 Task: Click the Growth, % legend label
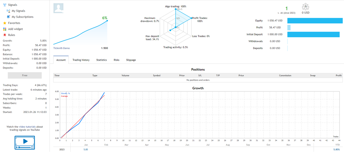(66, 93)
